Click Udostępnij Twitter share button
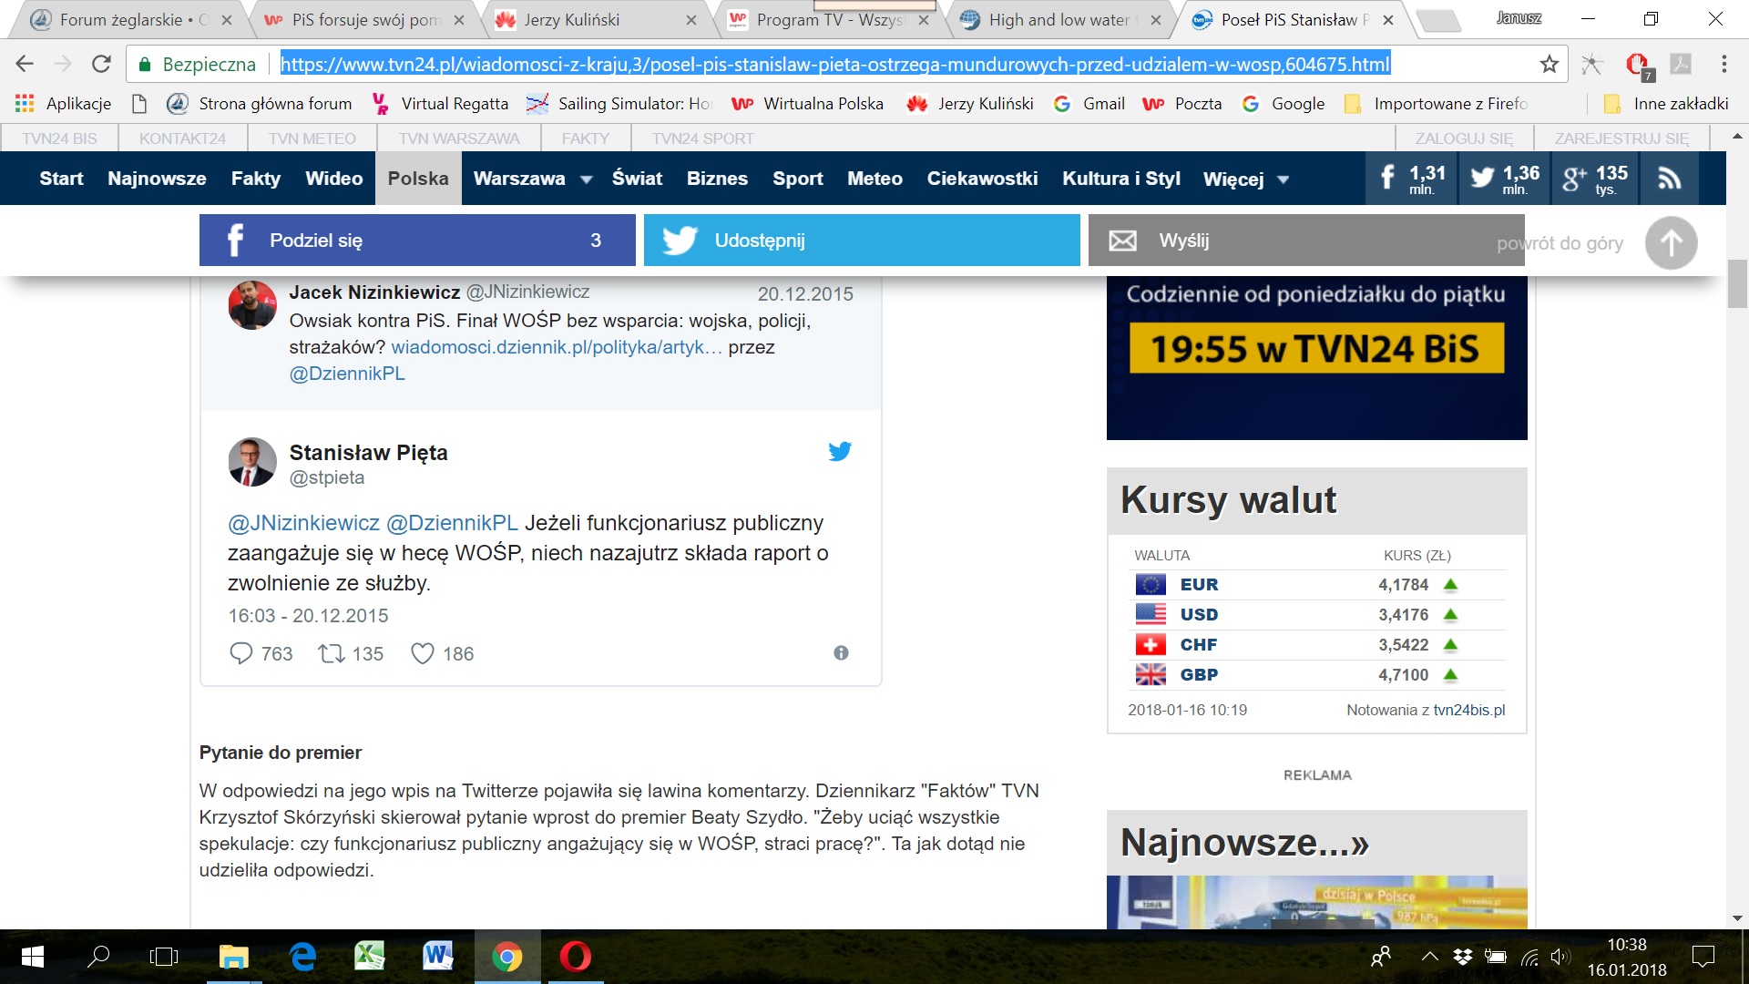 [862, 241]
